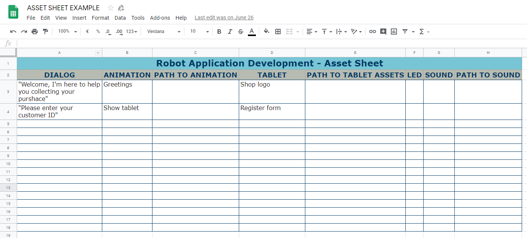Image resolution: width=527 pixels, height=238 pixels.
Task: Open the Insert menu
Action: (79, 18)
